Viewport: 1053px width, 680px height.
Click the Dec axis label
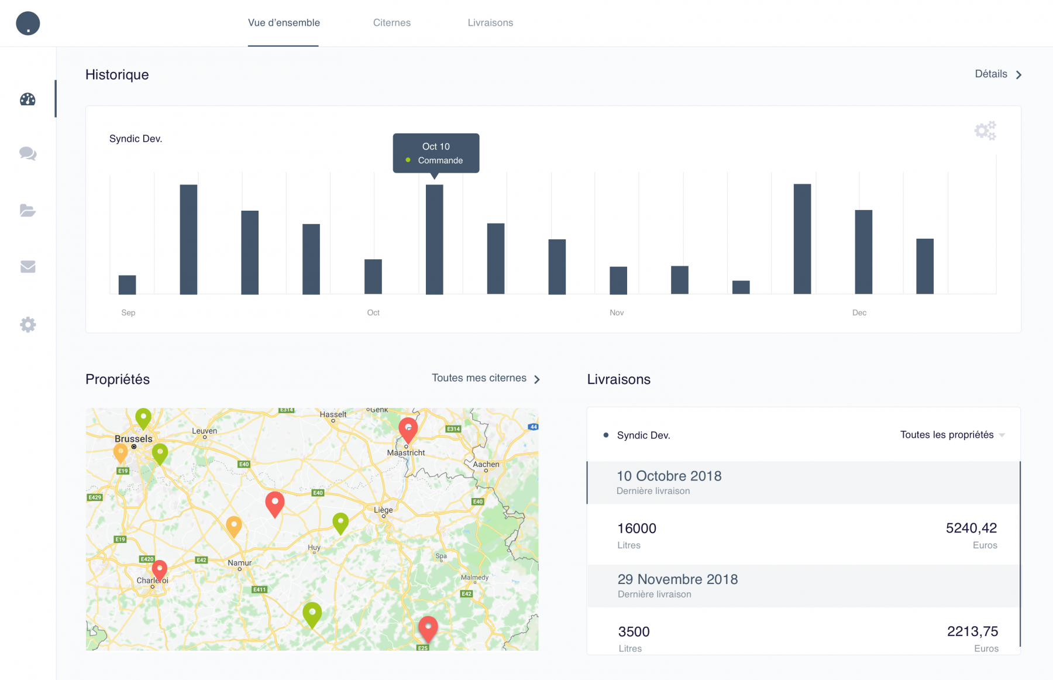[x=859, y=312]
